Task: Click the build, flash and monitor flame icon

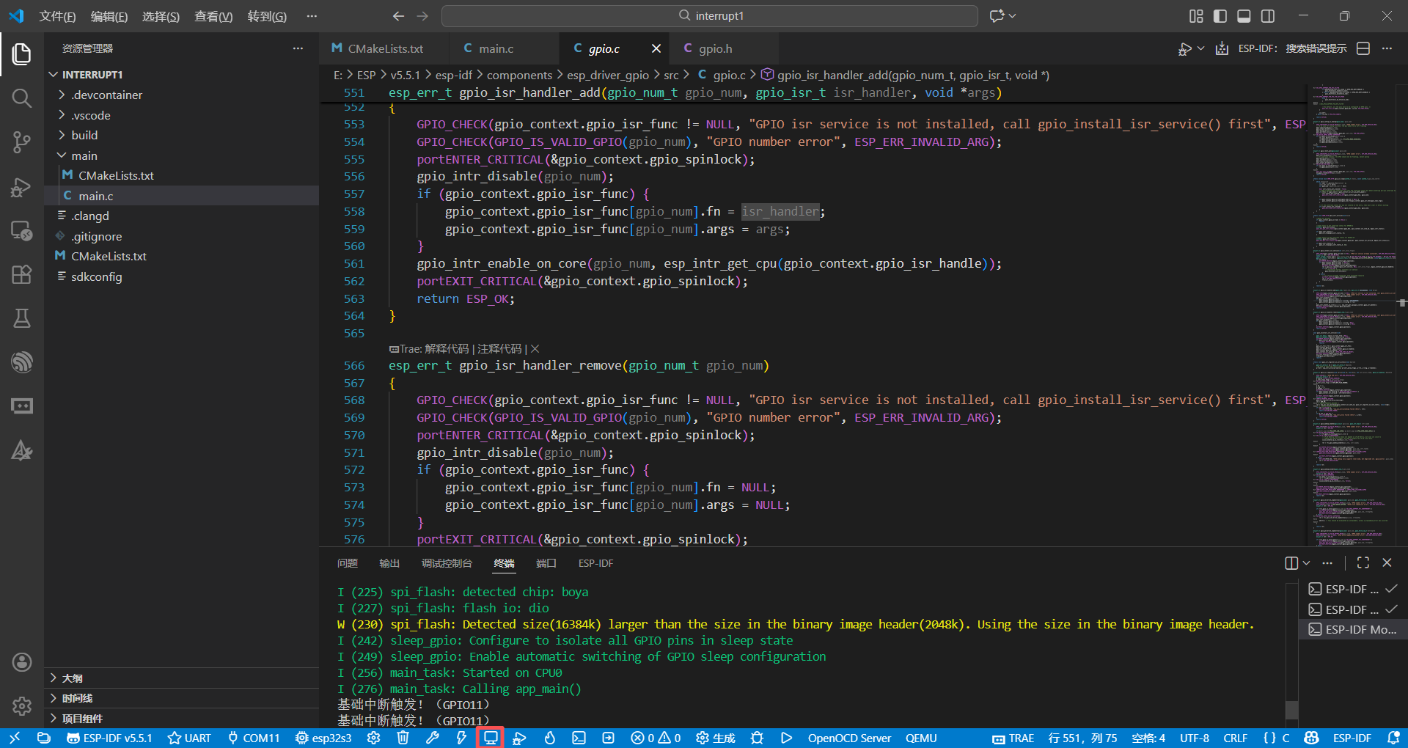Action: 549,738
